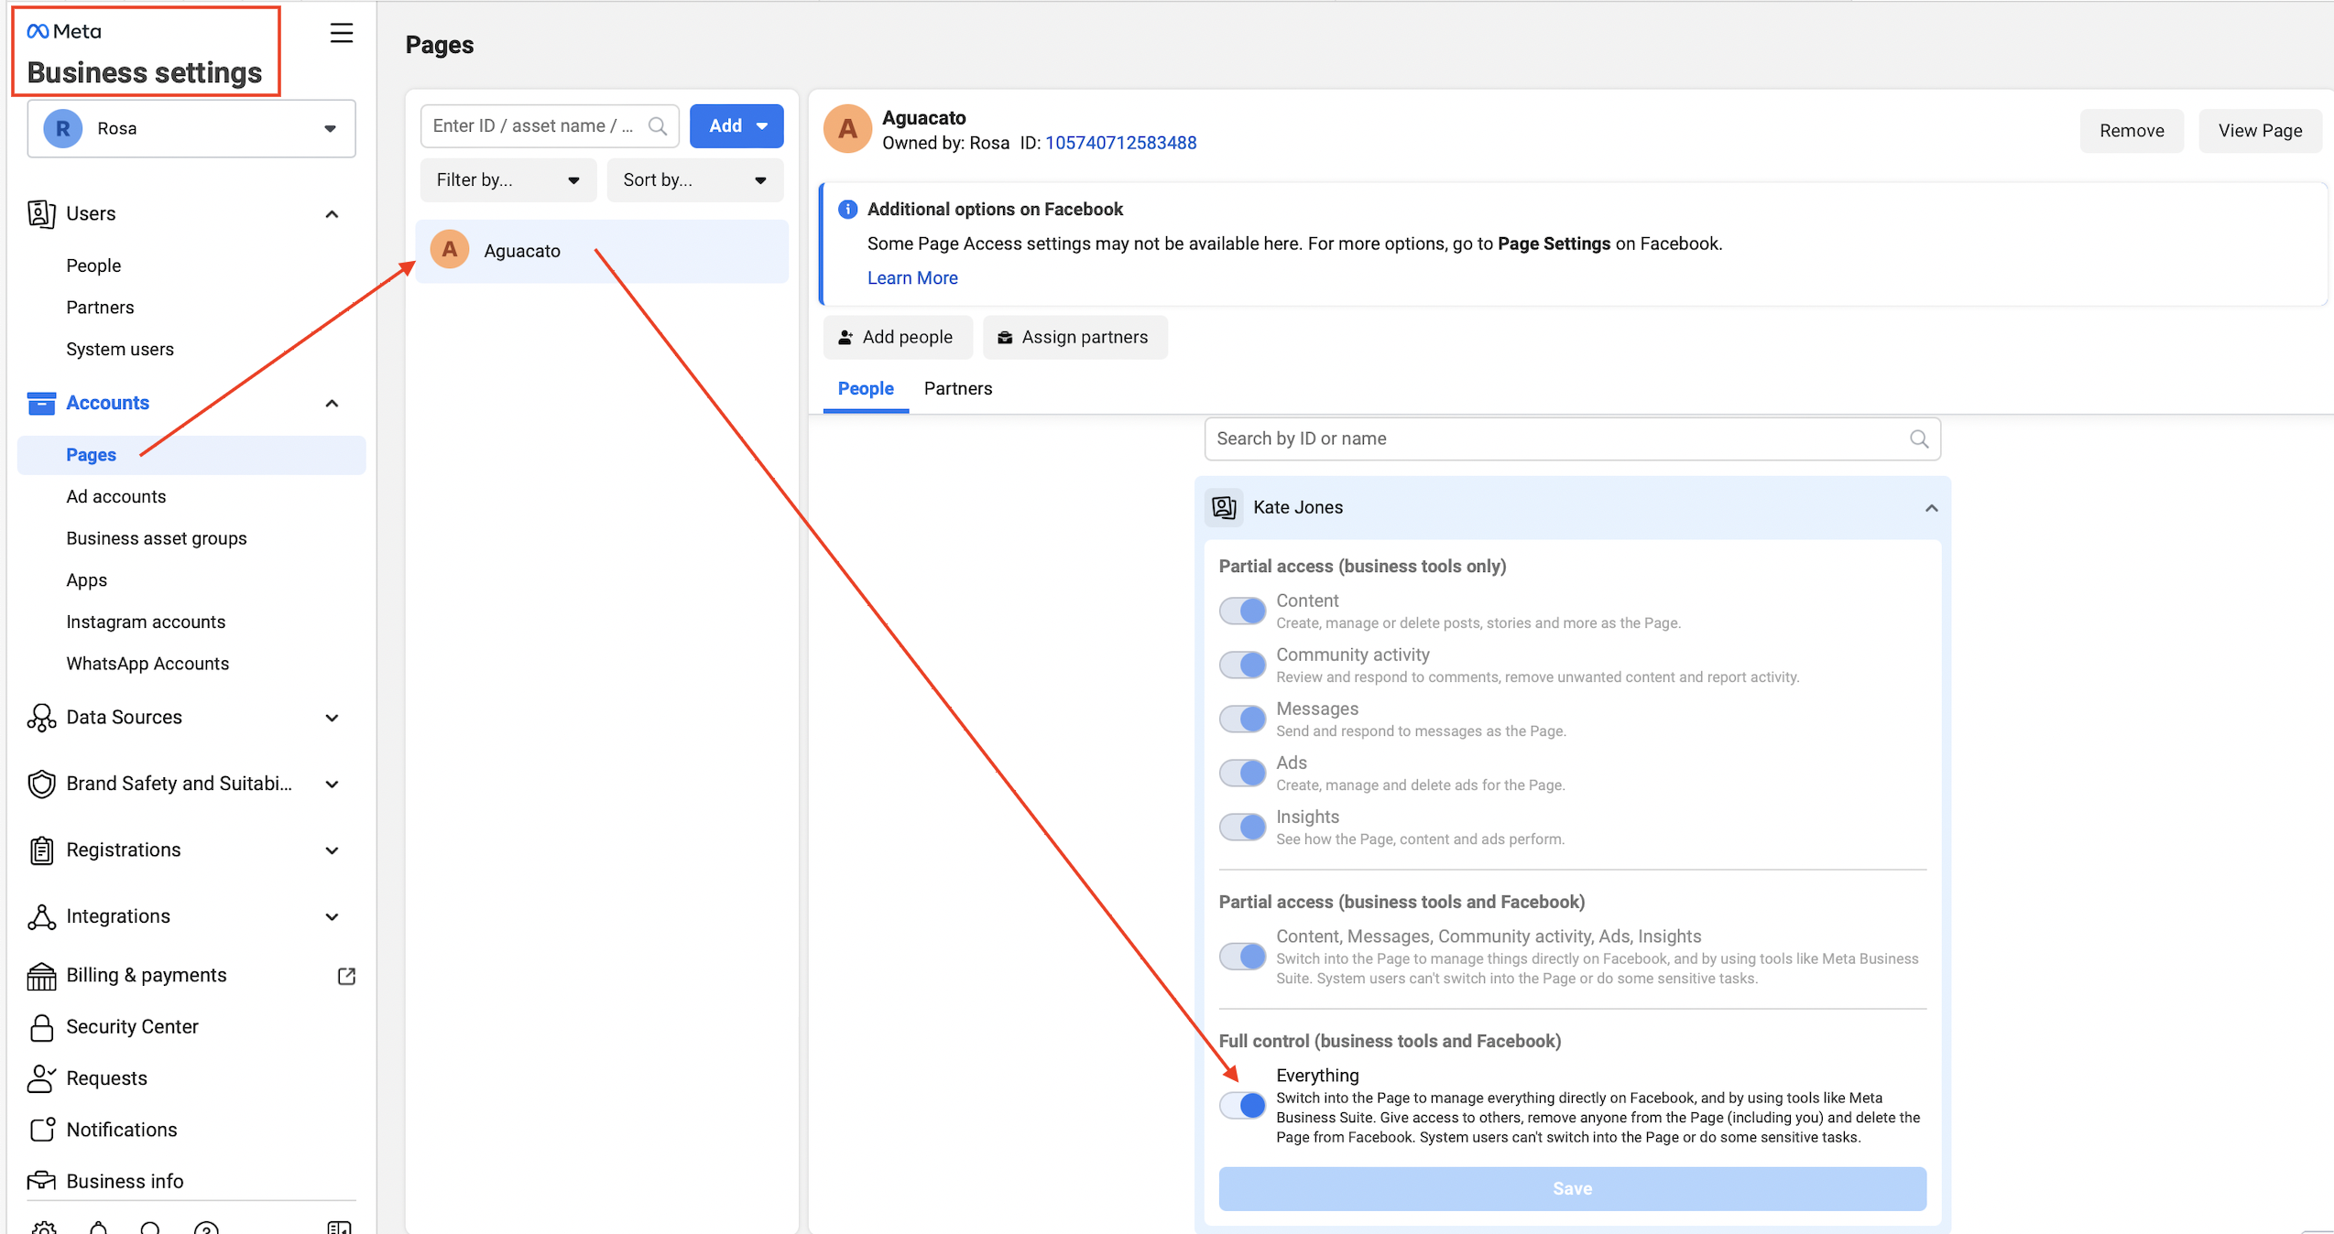Click the Registrations clipboard icon
This screenshot has height=1234, width=2334.
[41, 850]
